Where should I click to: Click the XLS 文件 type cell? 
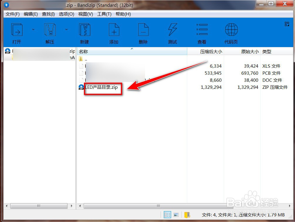[271, 66]
